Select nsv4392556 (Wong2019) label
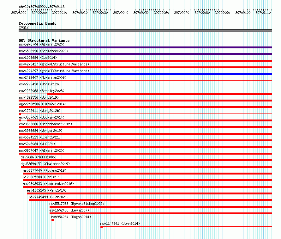The image size is (281, 239). (x=39, y=97)
